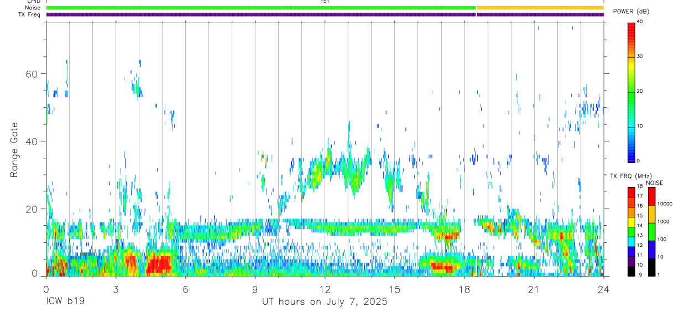Screen dimensions: 679x313
Task: Click the red high-power echo near hour 5
Action: click(x=159, y=264)
